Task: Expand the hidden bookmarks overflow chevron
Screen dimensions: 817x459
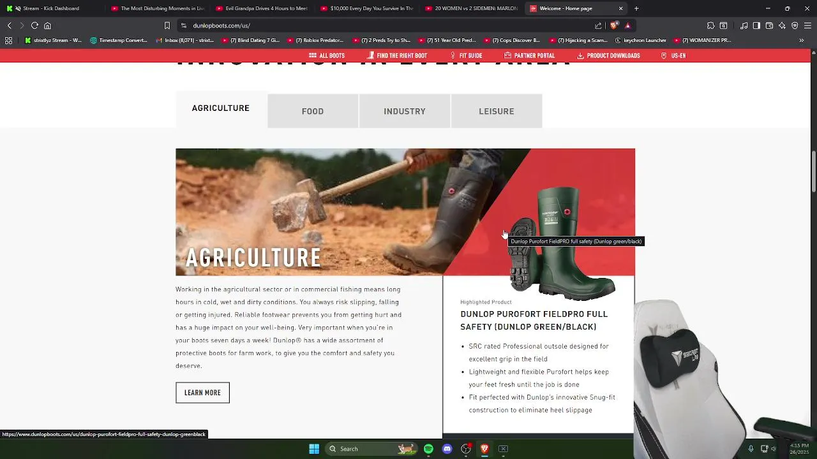Action: click(802, 40)
